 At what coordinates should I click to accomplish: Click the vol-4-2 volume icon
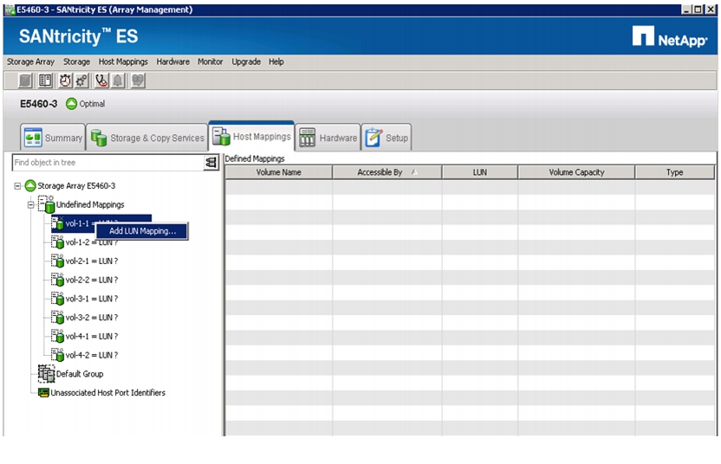point(57,355)
